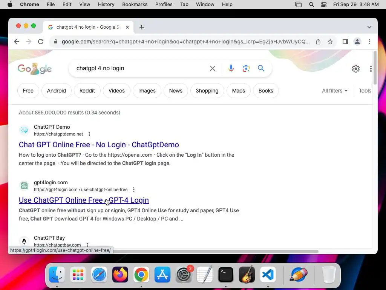The image size is (386, 290).
Task: Open Chrome three-dot menu
Action: pos(369,42)
